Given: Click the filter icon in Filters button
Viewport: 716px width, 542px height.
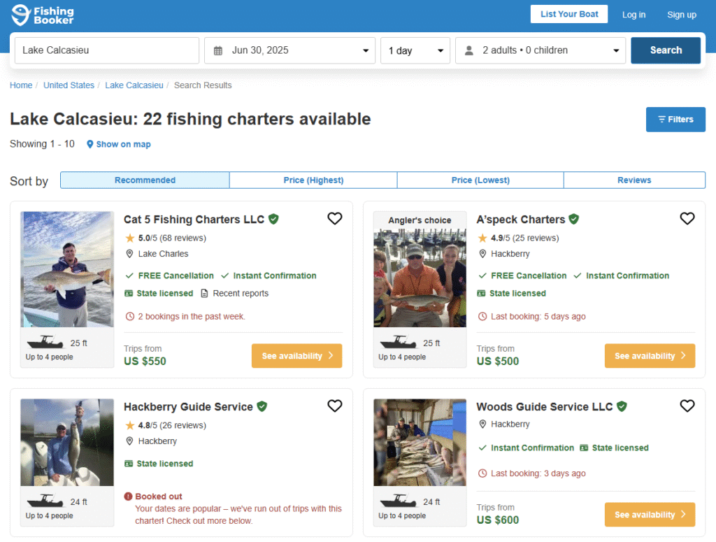Looking at the screenshot, I should (x=661, y=119).
